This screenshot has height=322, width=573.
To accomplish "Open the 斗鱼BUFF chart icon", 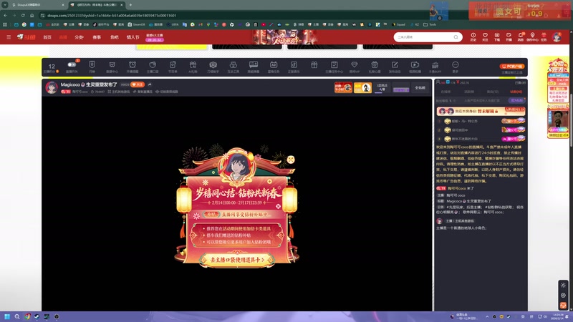I will click(435, 65).
